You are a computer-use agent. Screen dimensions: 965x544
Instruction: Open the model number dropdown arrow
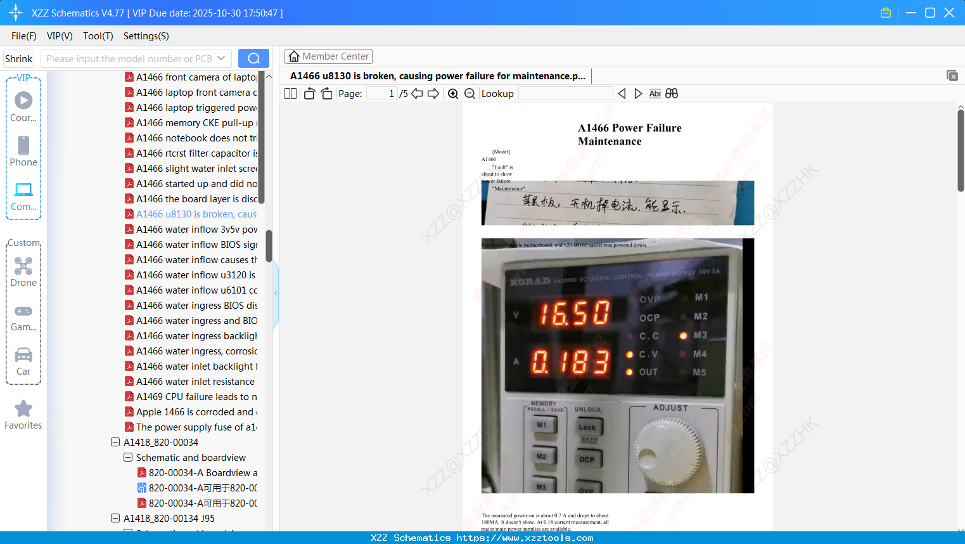(x=221, y=58)
